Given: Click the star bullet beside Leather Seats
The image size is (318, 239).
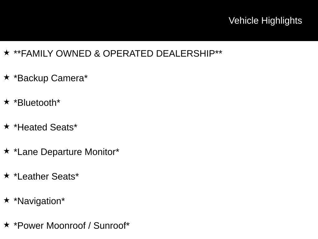Looking at the screenshot, I should click(x=7, y=176).
